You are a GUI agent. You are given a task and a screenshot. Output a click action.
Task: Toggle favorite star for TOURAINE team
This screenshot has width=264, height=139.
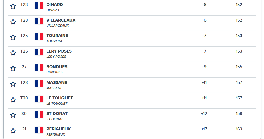(13, 37)
